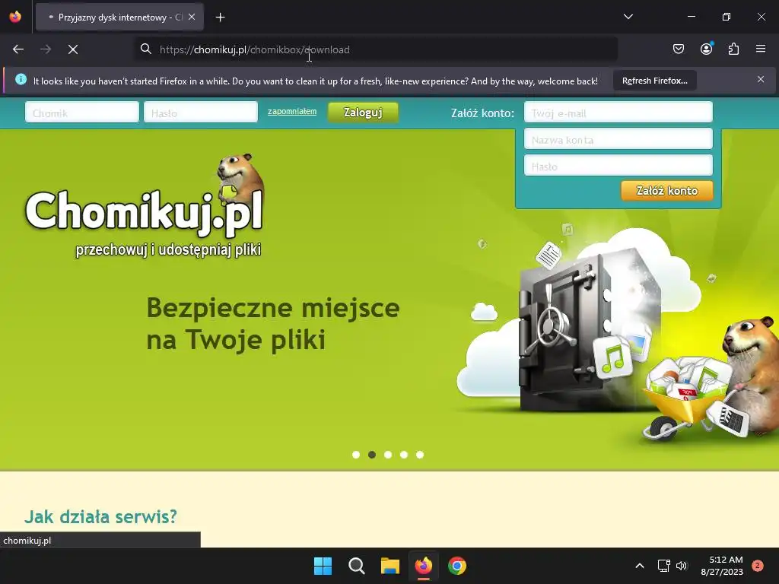
Task: Open the notification badge showing 2
Action: [x=757, y=566]
